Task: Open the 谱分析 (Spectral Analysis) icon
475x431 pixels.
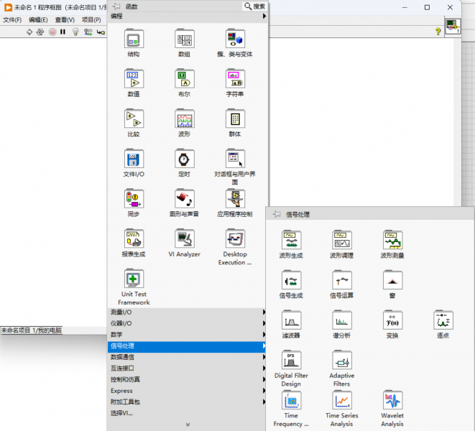Action: click(x=342, y=320)
